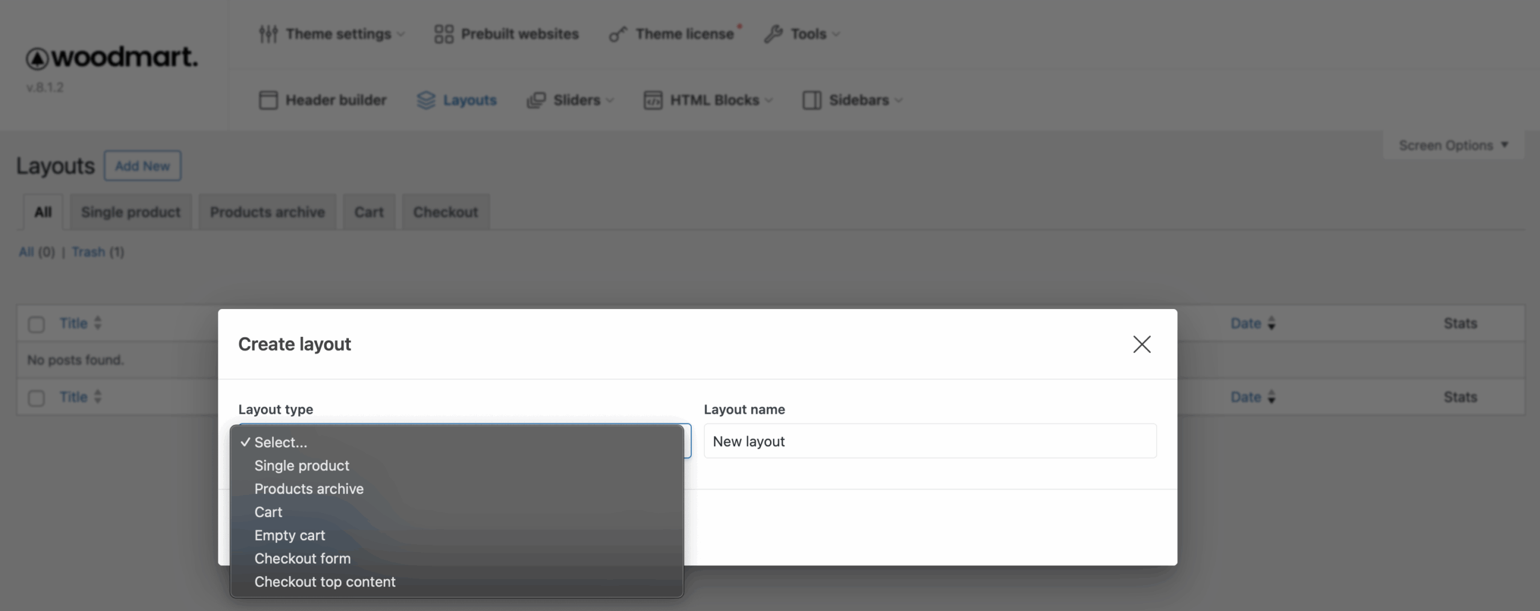1540x611 pixels.
Task: Click the Prebuilt websites grid icon
Action: coord(443,34)
